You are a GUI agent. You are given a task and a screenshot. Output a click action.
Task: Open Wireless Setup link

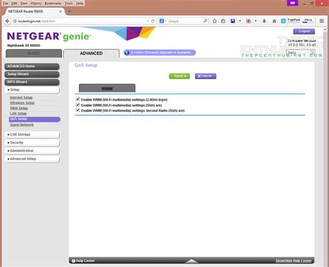[x=22, y=103]
